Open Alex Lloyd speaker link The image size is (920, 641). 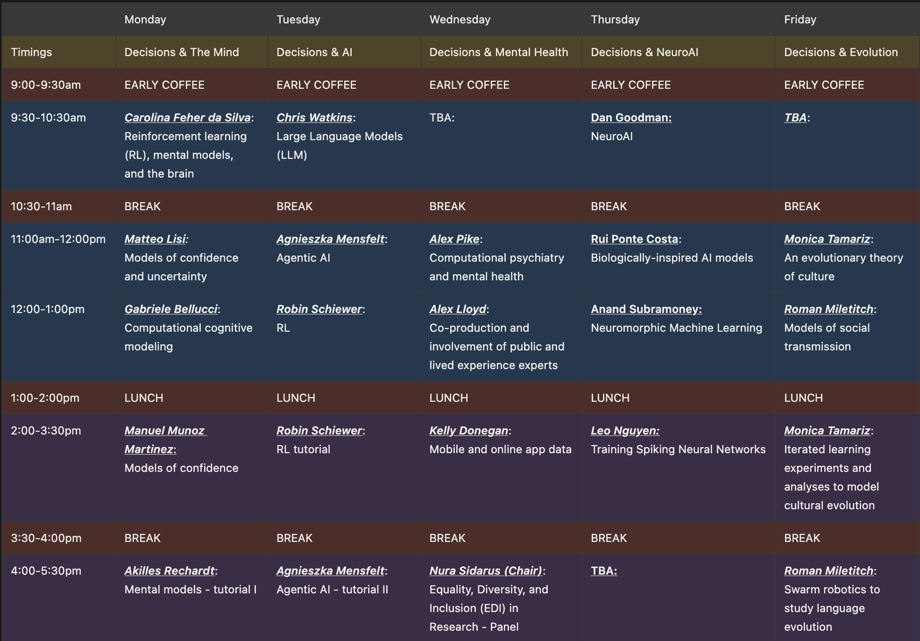pos(458,309)
